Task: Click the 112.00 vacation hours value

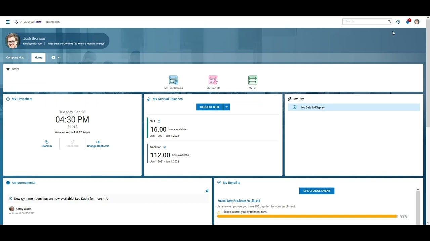Action: click(160, 155)
